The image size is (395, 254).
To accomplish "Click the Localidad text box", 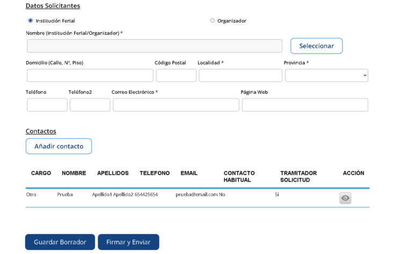I will pyautogui.click(x=240, y=76).
